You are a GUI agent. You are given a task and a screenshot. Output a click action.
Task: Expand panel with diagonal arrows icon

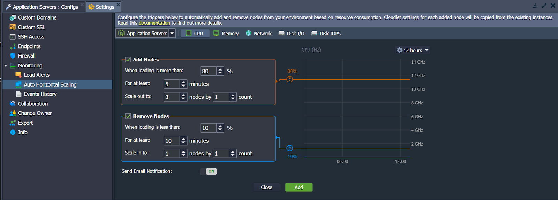[544, 6]
